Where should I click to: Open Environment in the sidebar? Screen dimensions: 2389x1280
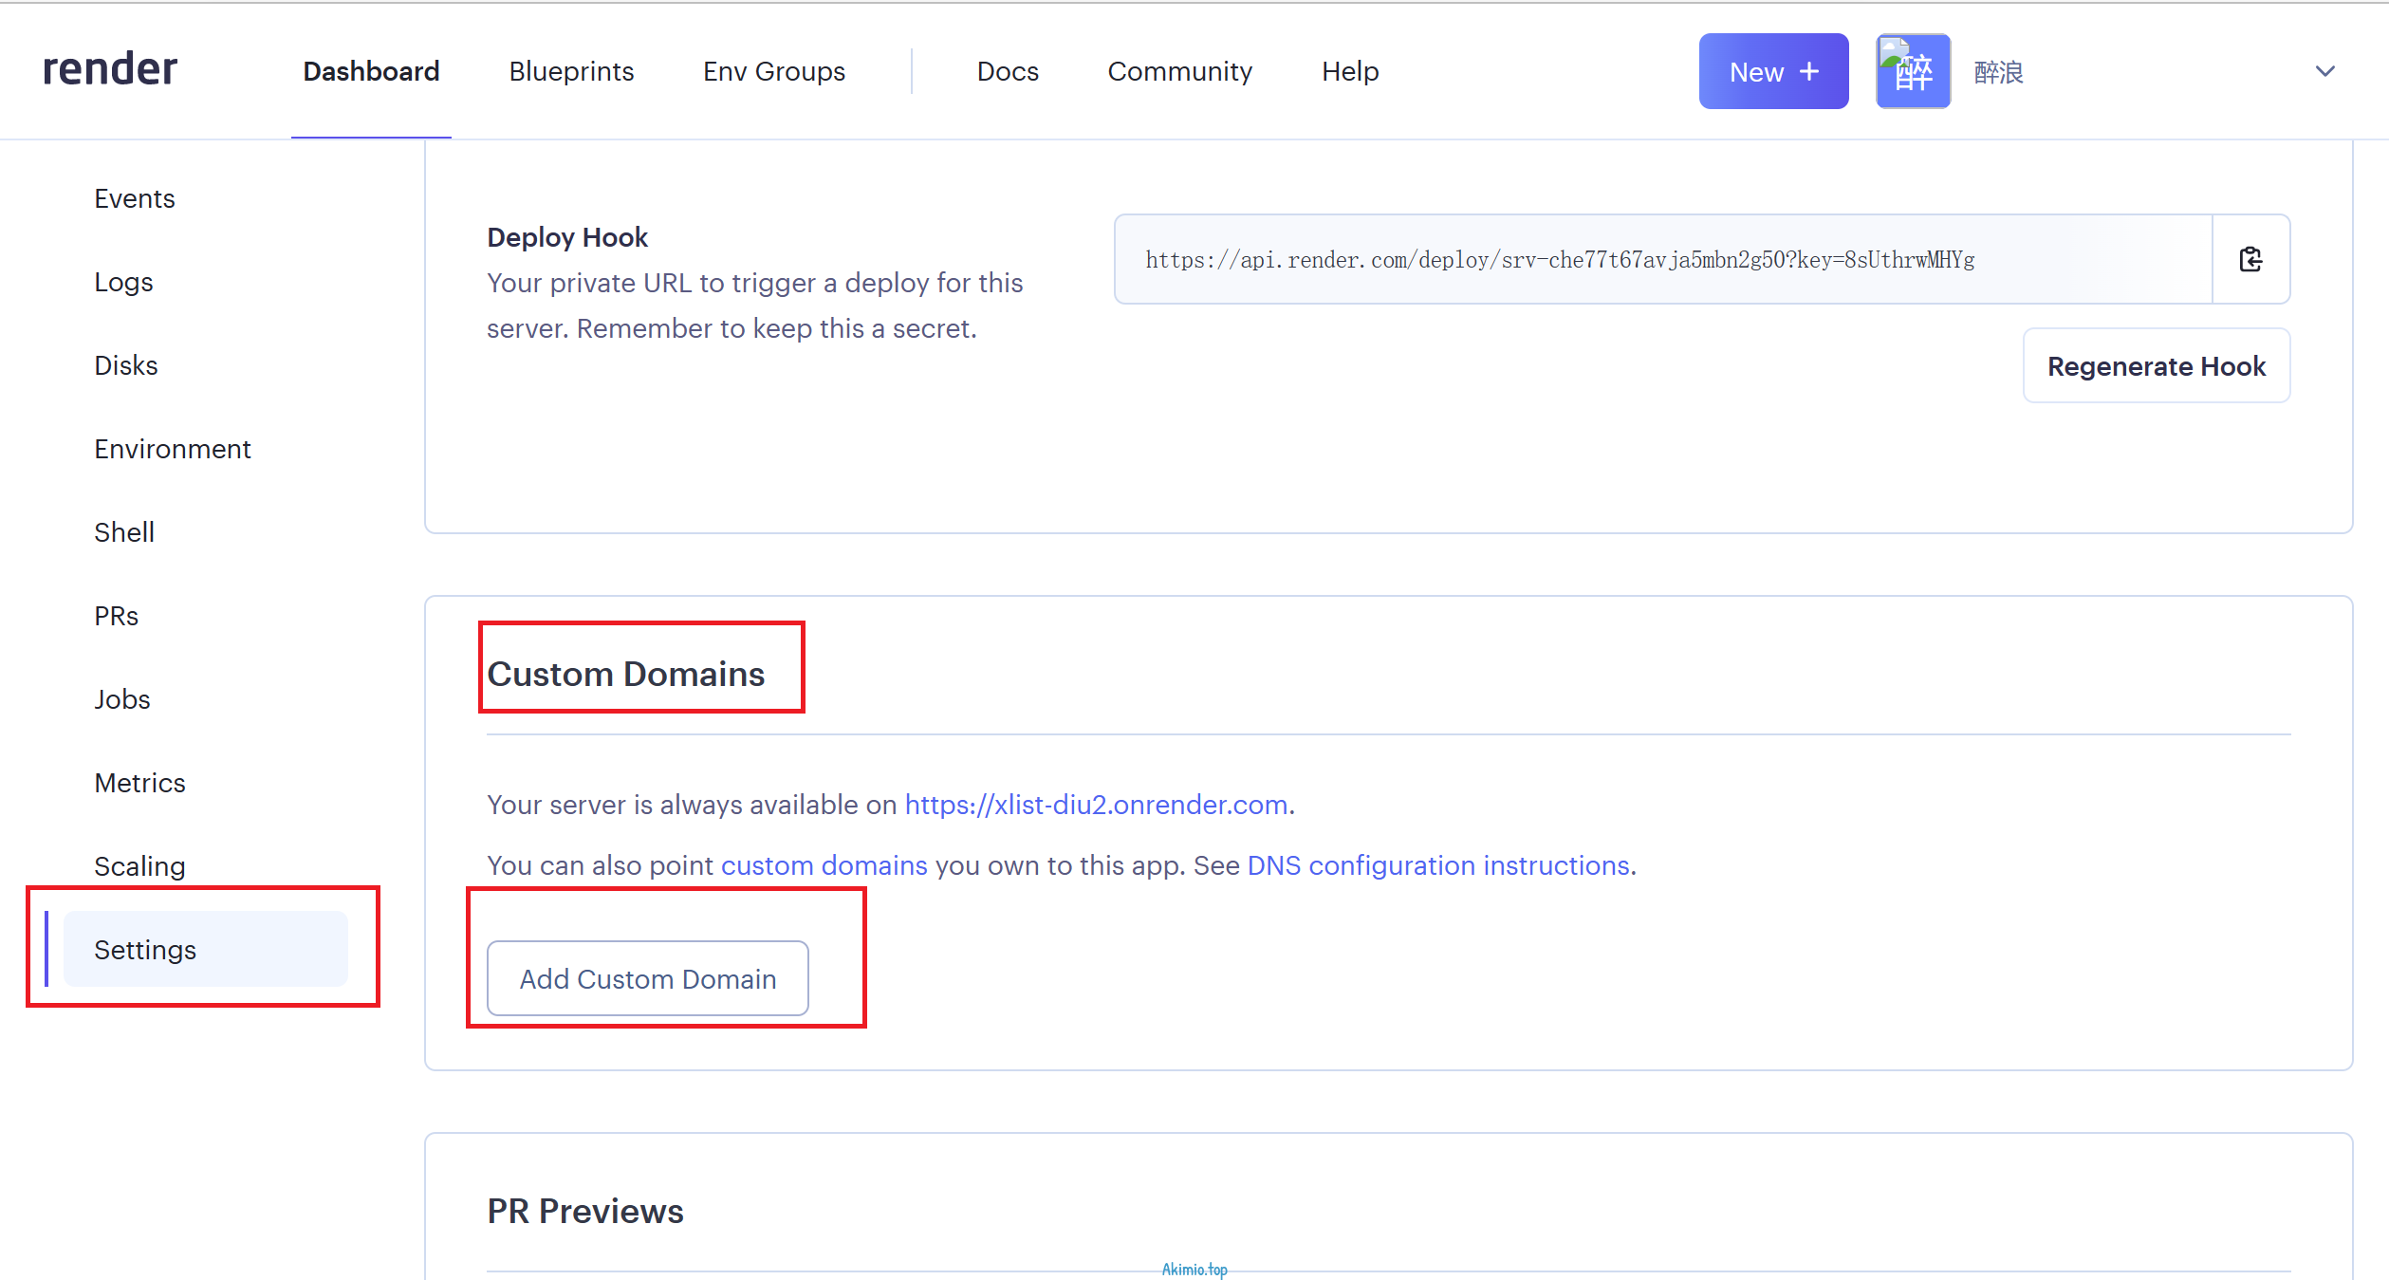click(x=173, y=449)
